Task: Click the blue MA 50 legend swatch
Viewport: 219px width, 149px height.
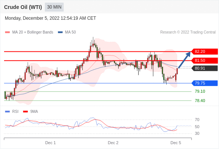Action: click(x=60, y=32)
